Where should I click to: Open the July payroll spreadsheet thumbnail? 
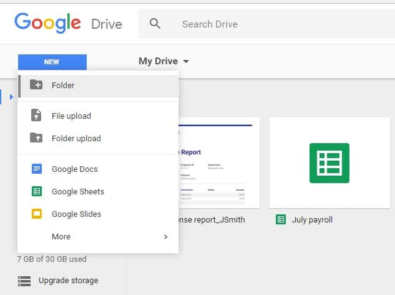[x=329, y=162]
